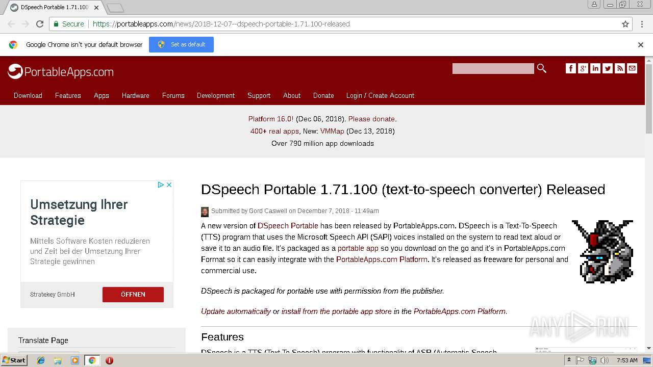Click the DSpeech dragon logo image
Image resolution: width=653 pixels, height=367 pixels.
coord(602,251)
